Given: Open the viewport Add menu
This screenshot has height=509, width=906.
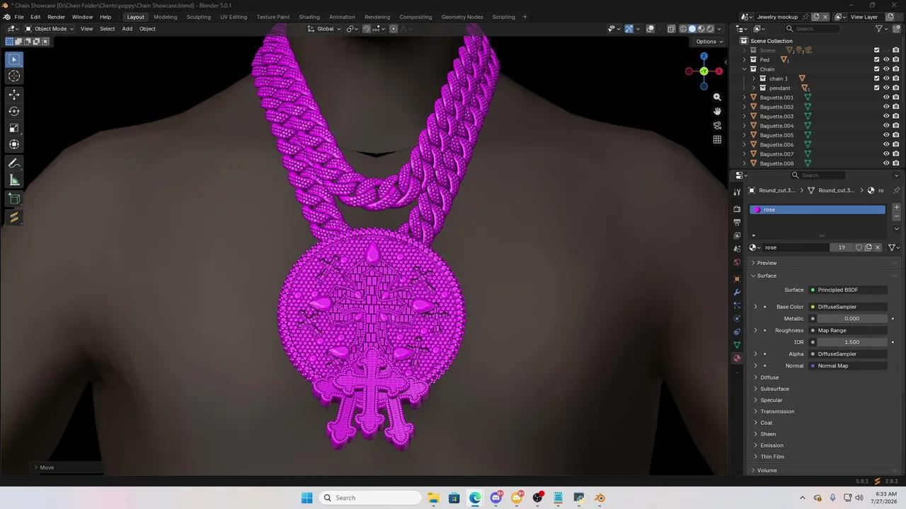Looking at the screenshot, I should coord(127,29).
